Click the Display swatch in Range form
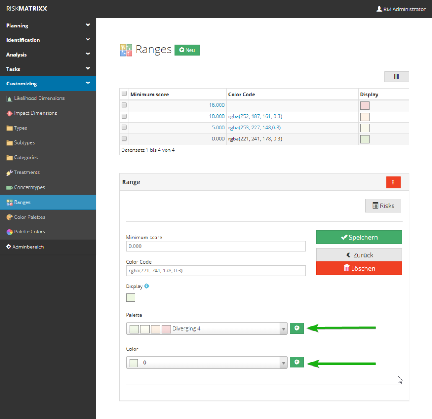Screen dimensions: 432x419 [131, 297]
